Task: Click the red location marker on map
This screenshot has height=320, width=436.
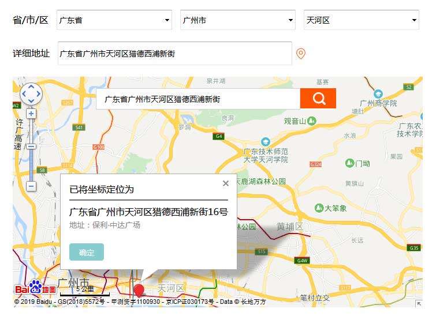Action: coord(139,290)
